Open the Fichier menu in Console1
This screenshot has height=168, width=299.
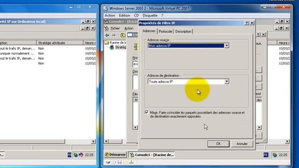(115, 28)
